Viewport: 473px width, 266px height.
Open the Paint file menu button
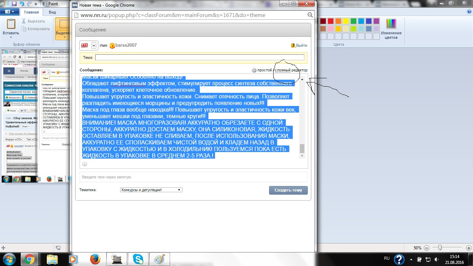(x=9, y=12)
